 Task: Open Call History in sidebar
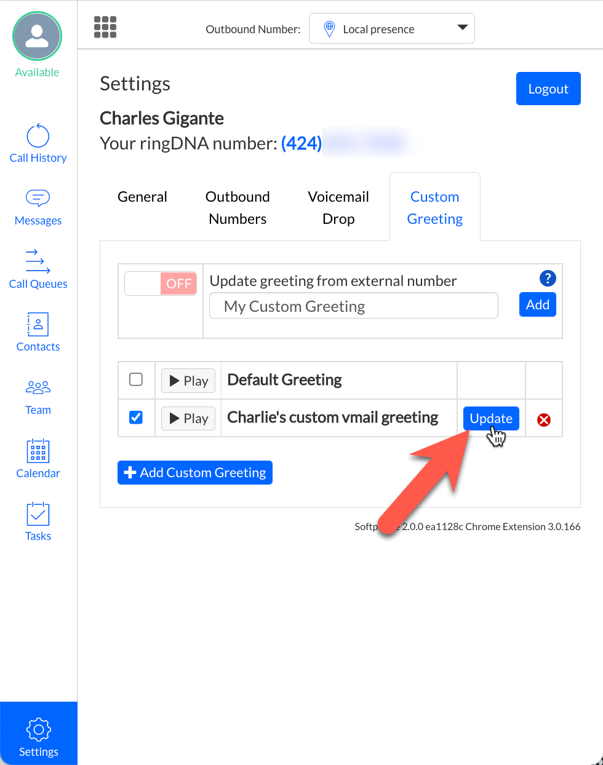click(x=38, y=144)
